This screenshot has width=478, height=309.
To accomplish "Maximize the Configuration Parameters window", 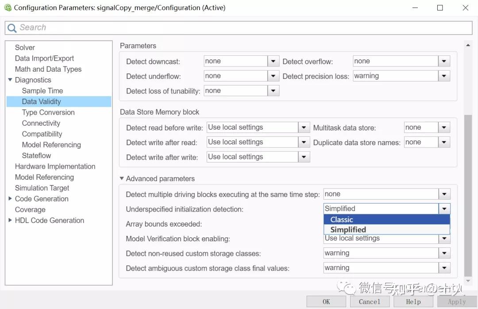I will (x=440, y=8).
